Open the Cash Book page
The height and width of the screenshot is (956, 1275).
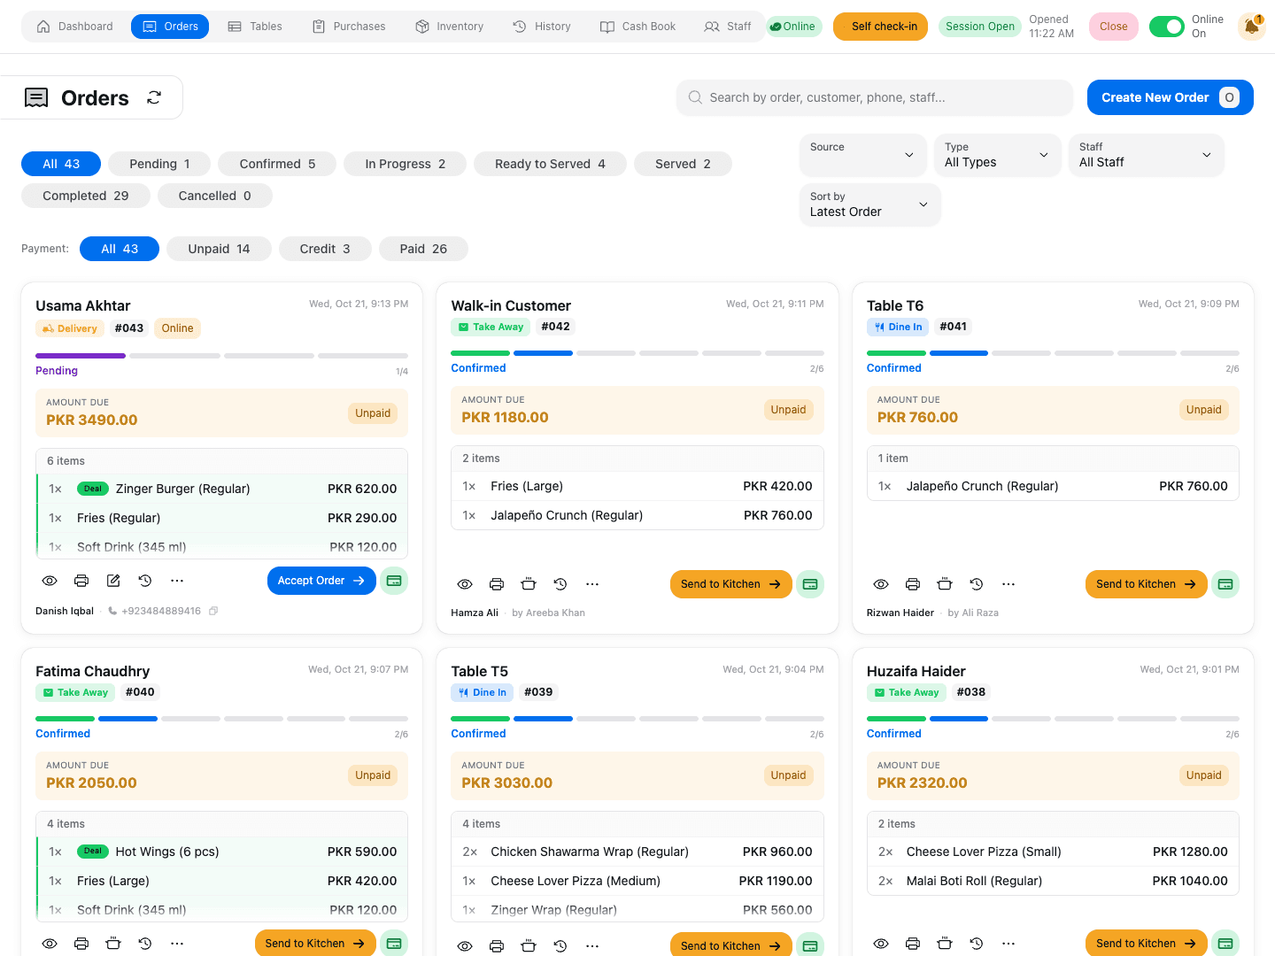point(637,27)
